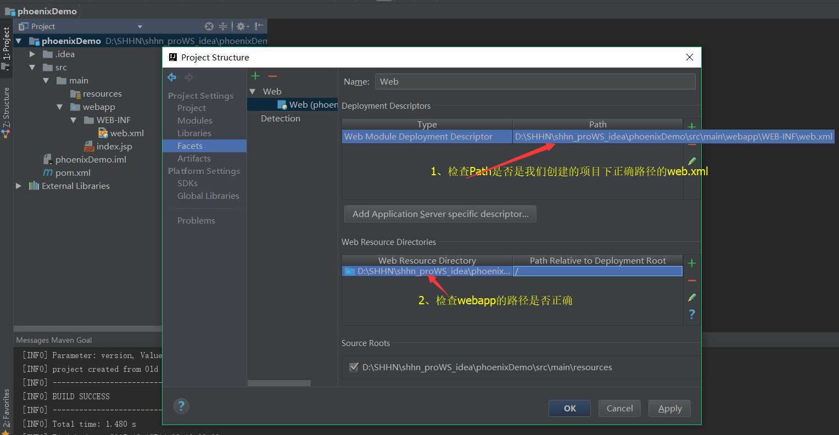The height and width of the screenshot is (435, 839).
Task: Close the Project Structure dialog
Action: (690, 57)
